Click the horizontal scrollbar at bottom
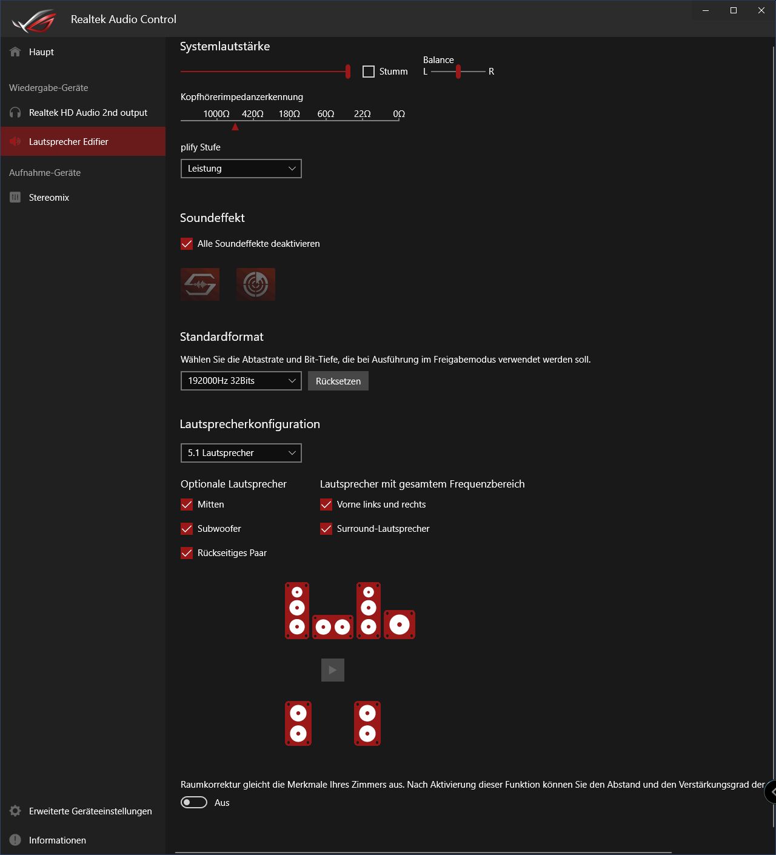Viewport: 776px width, 855px height. click(423, 853)
